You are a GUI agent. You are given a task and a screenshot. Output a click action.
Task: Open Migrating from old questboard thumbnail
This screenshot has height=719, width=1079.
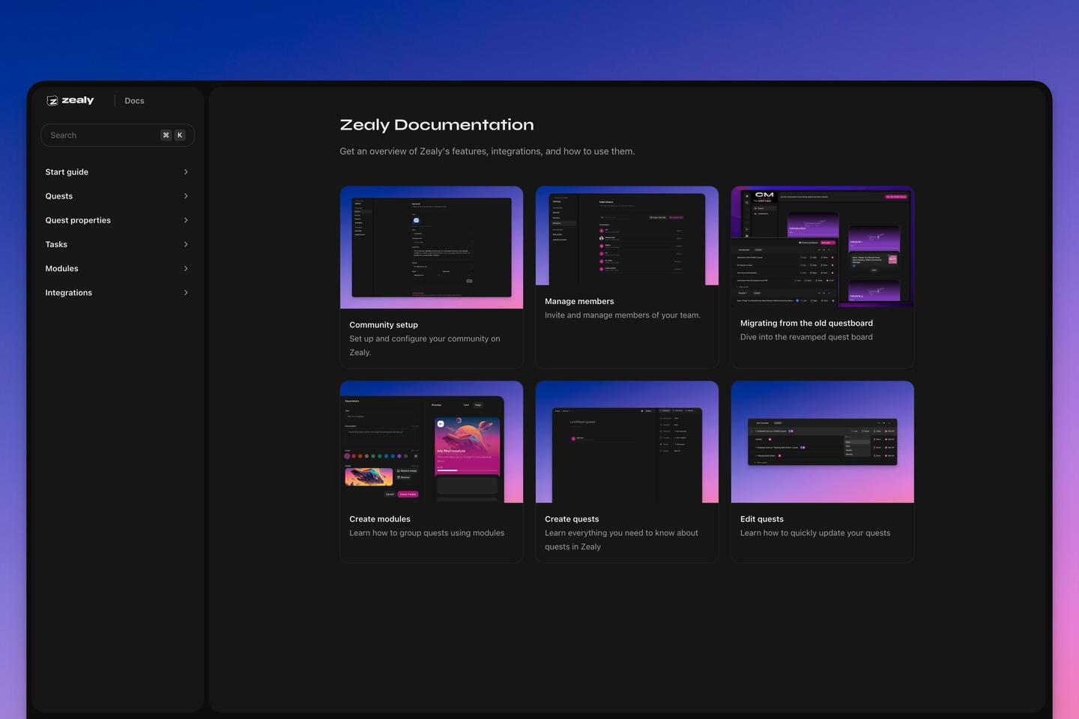(823, 246)
